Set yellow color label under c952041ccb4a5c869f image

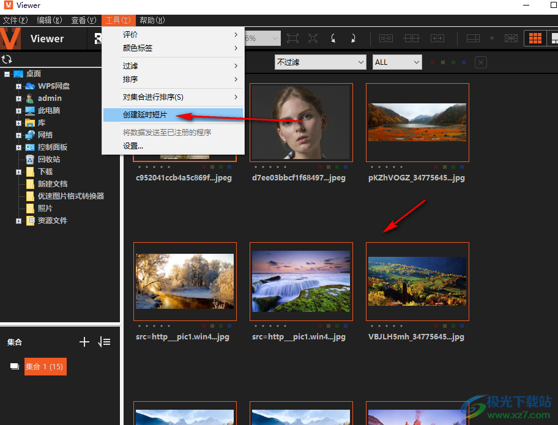click(212, 167)
